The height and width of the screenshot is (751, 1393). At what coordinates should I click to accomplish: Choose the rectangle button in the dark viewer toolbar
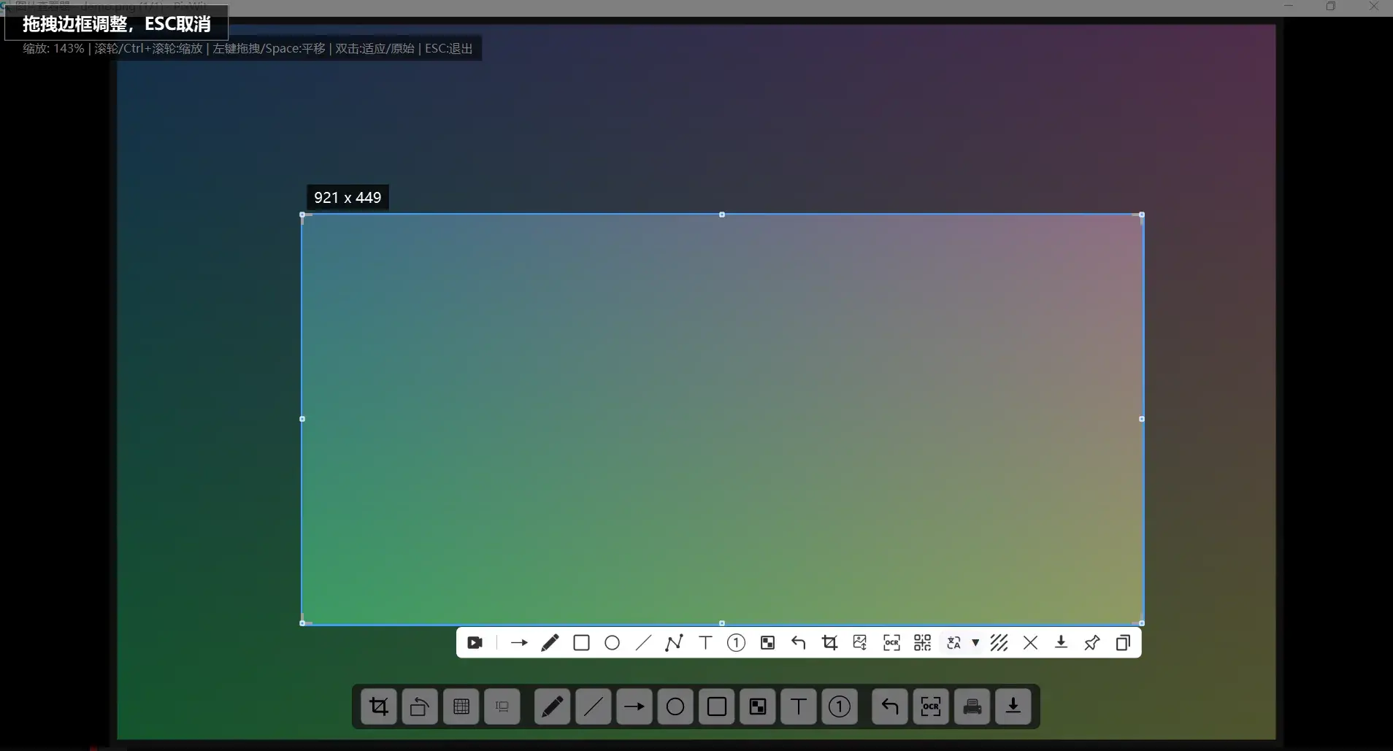coord(717,706)
